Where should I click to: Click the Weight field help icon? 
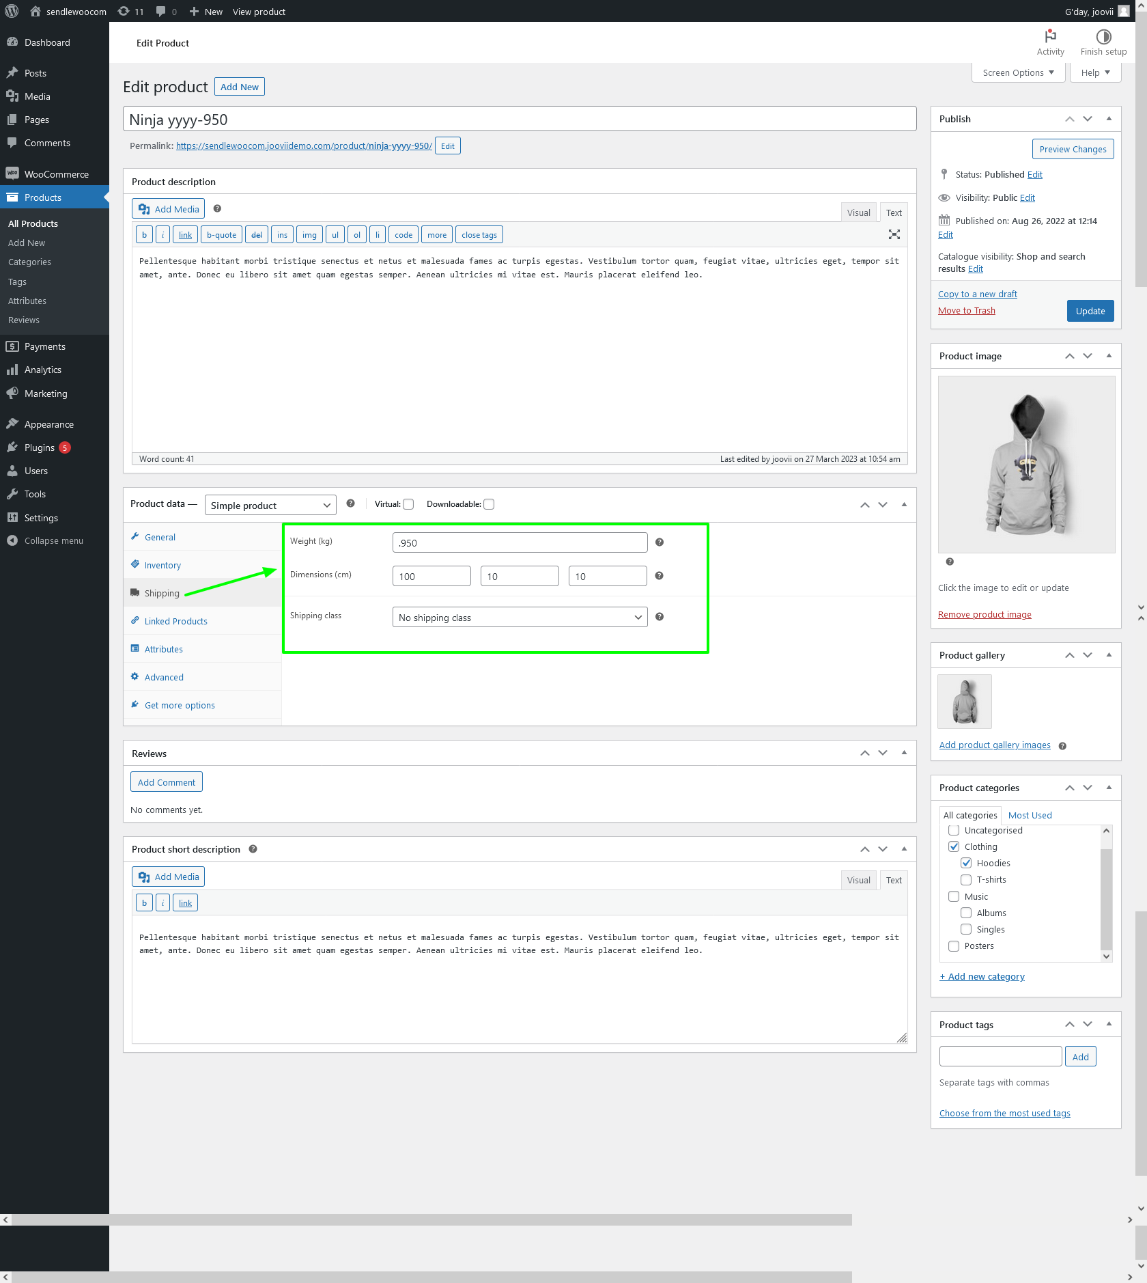[x=660, y=542]
